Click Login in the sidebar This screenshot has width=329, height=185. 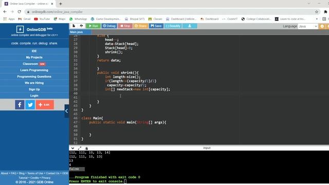coord(34,96)
